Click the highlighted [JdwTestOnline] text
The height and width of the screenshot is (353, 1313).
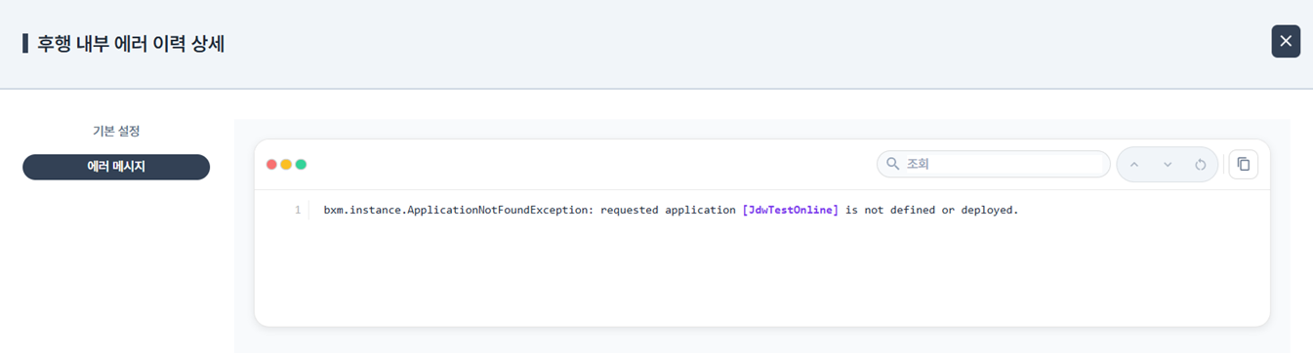(x=791, y=210)
